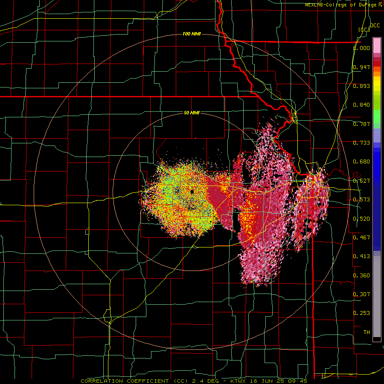Click the 0.520 value on the color scale

tap(361, 218)
